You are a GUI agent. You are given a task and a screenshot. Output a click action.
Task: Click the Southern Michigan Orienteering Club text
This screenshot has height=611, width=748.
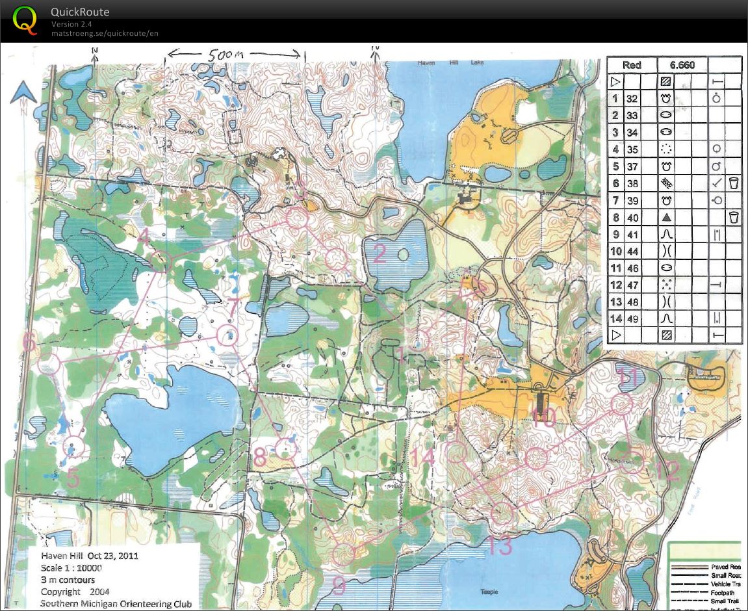coord(115,603)
